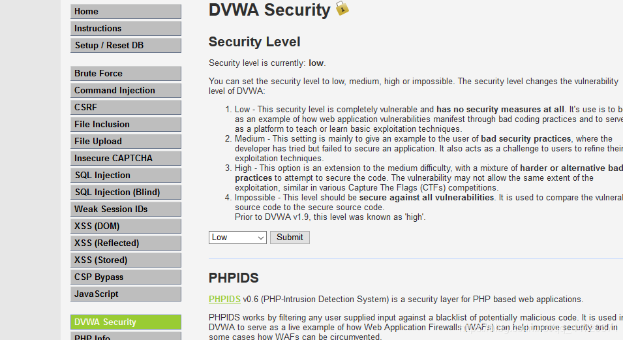The width and height of the screenshot is (623, 340).
Task: Follow the PHPIDS hyperlink
Action: click(224, 299)
